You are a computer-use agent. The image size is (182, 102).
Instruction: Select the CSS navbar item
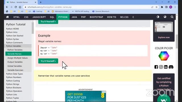pos(26,17)
